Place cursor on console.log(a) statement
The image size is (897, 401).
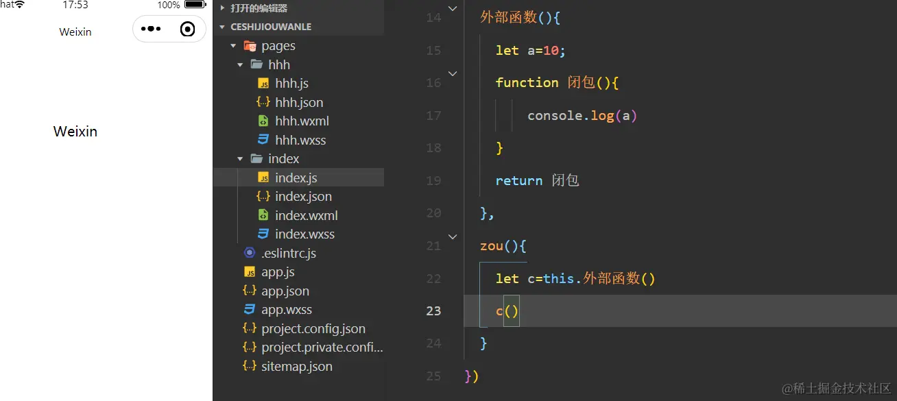point(582,115)
